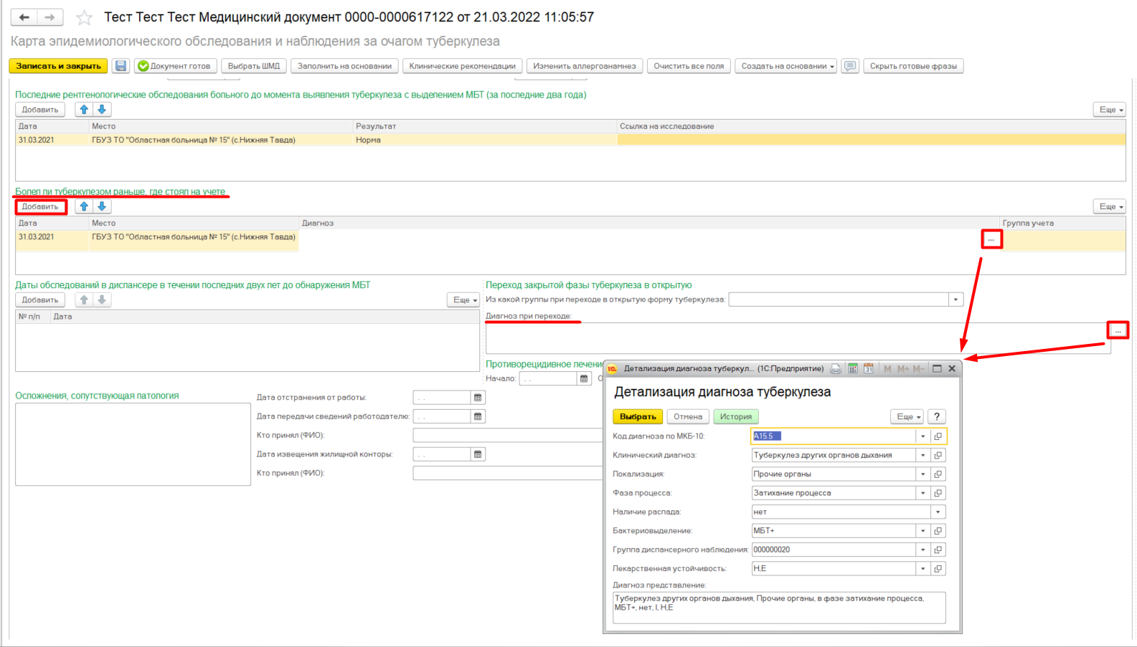Expand Код диагноза по МКБ-10 dropdown
Screen dimensions: 1137x647
click(x=923, y=436)
